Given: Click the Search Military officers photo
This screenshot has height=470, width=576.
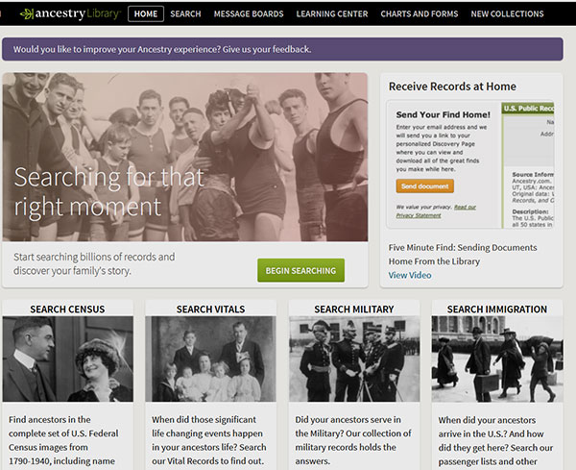Looking at the screenshot, I should pyautogui.click(x=354, y=359).
